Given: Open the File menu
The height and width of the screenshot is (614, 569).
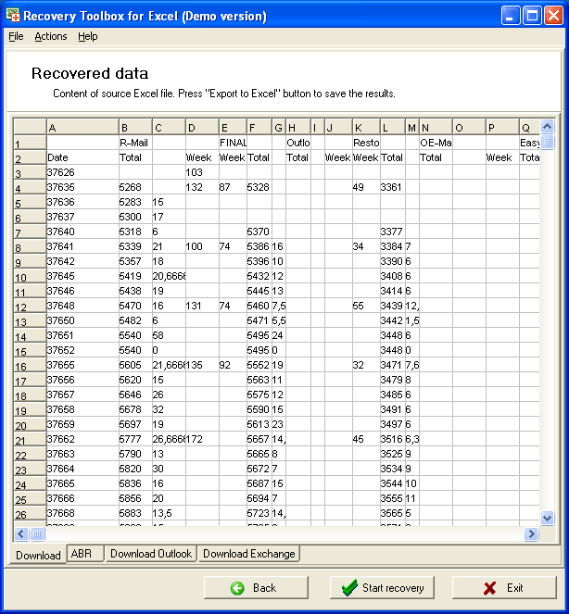Looking at the screenshot, I should coord(16,36).
